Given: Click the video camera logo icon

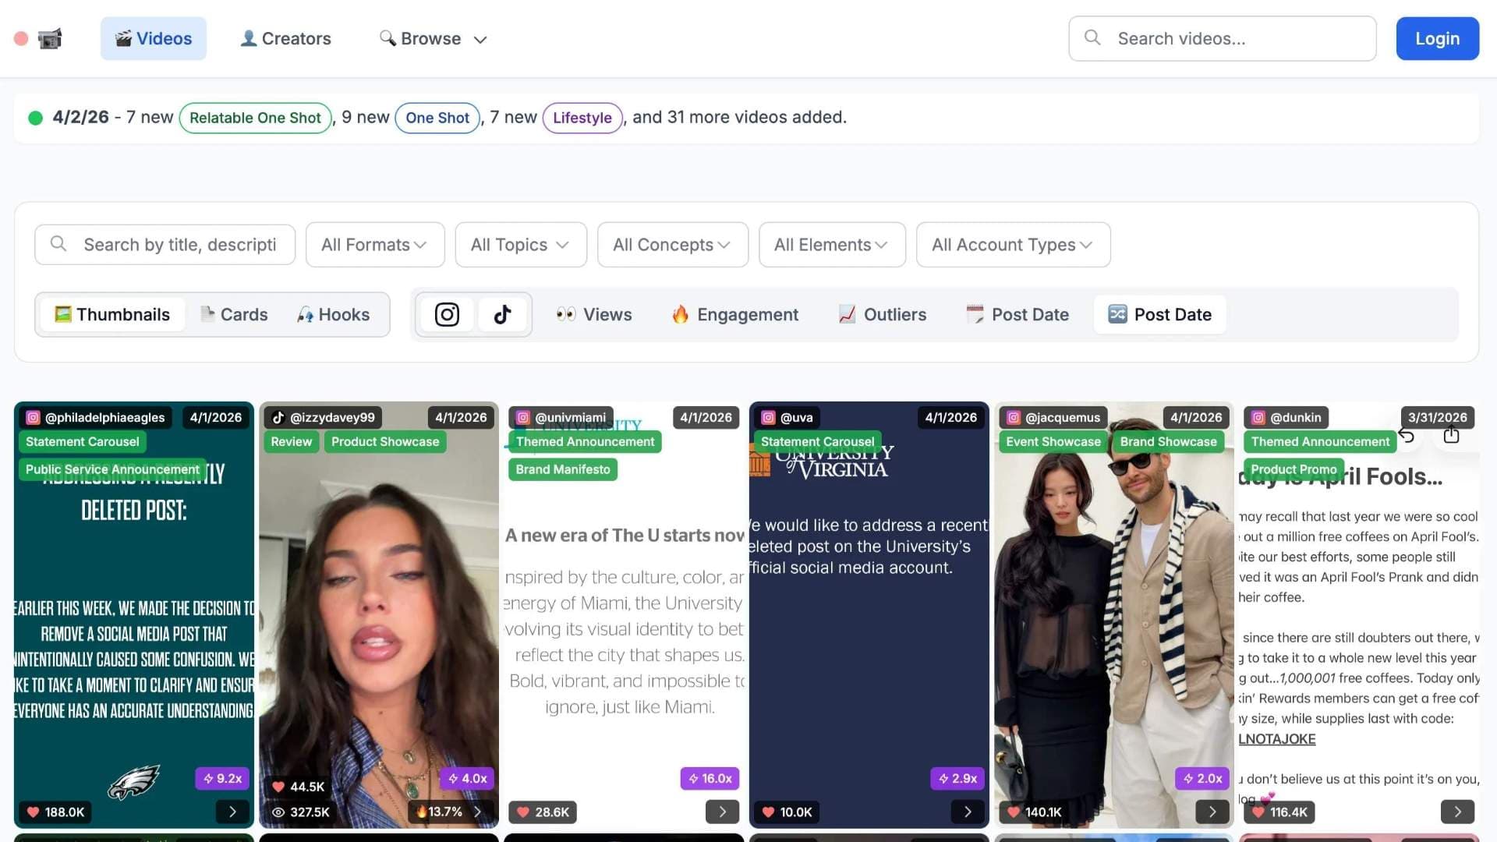Looking at the screenshot, I should [x=49, y=38].
